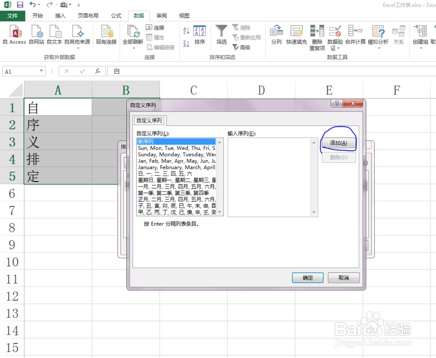
Task: Open the Sort (排序) dialog
Action: (200, 34)
